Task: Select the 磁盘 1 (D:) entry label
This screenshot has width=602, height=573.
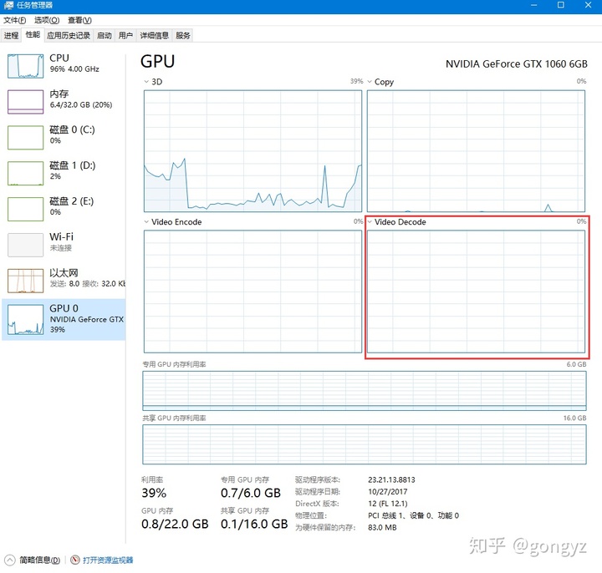Action: click(x=73, y=165)
